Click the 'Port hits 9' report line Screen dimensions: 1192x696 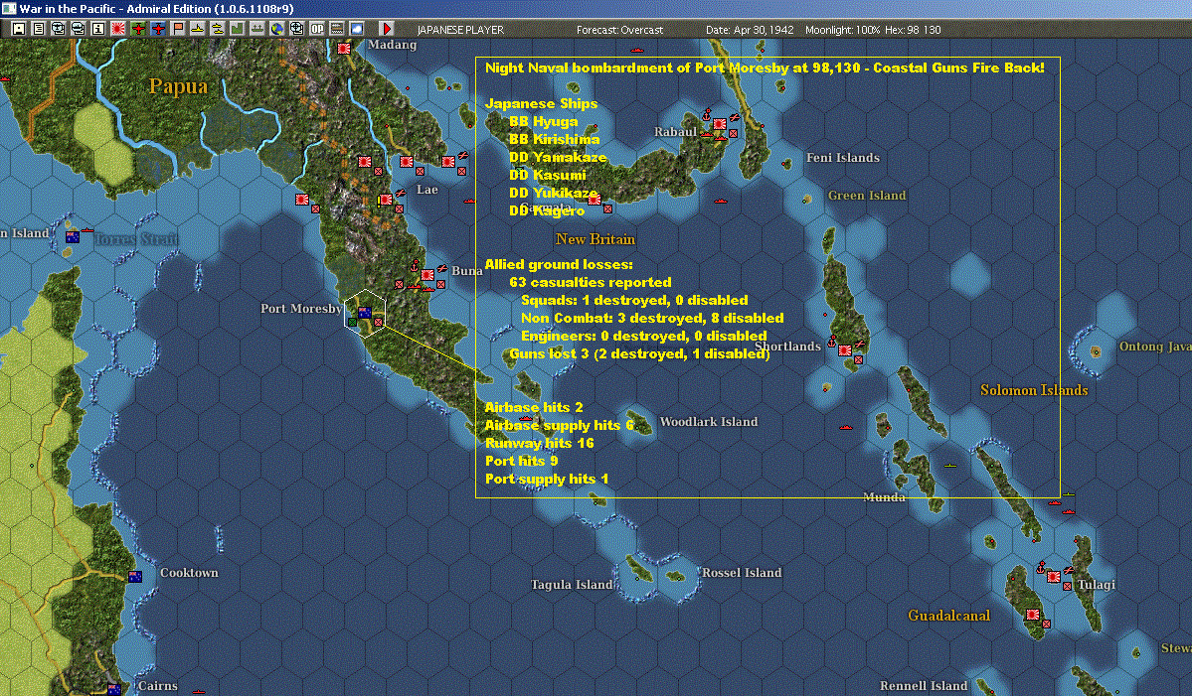522,462
